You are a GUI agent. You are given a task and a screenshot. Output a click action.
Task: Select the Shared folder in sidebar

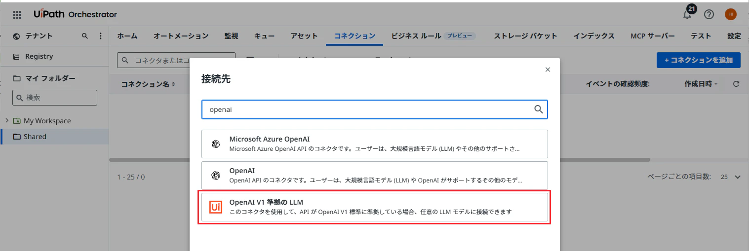coord(54,137)
